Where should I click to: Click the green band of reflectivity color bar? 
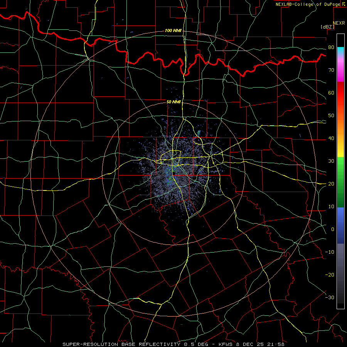pyautogui.click(x=340, y=182)
